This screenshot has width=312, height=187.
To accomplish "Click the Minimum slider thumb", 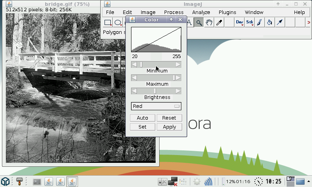I will 141,65.
